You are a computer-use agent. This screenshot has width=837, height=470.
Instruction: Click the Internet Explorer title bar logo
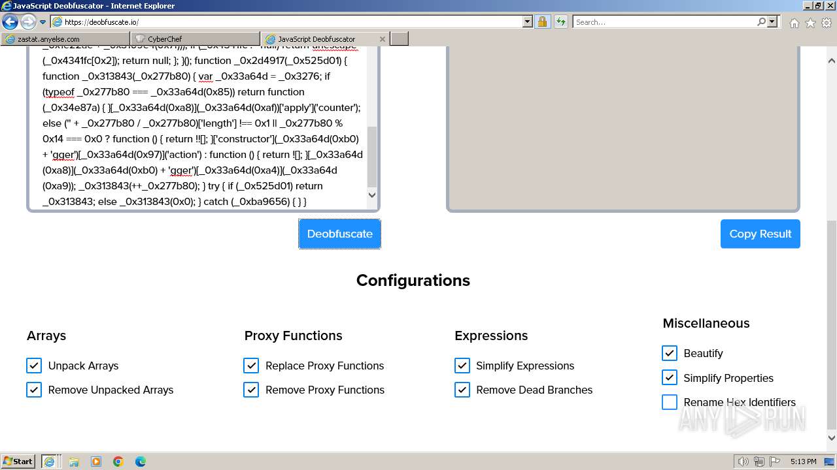click(7, 6)
